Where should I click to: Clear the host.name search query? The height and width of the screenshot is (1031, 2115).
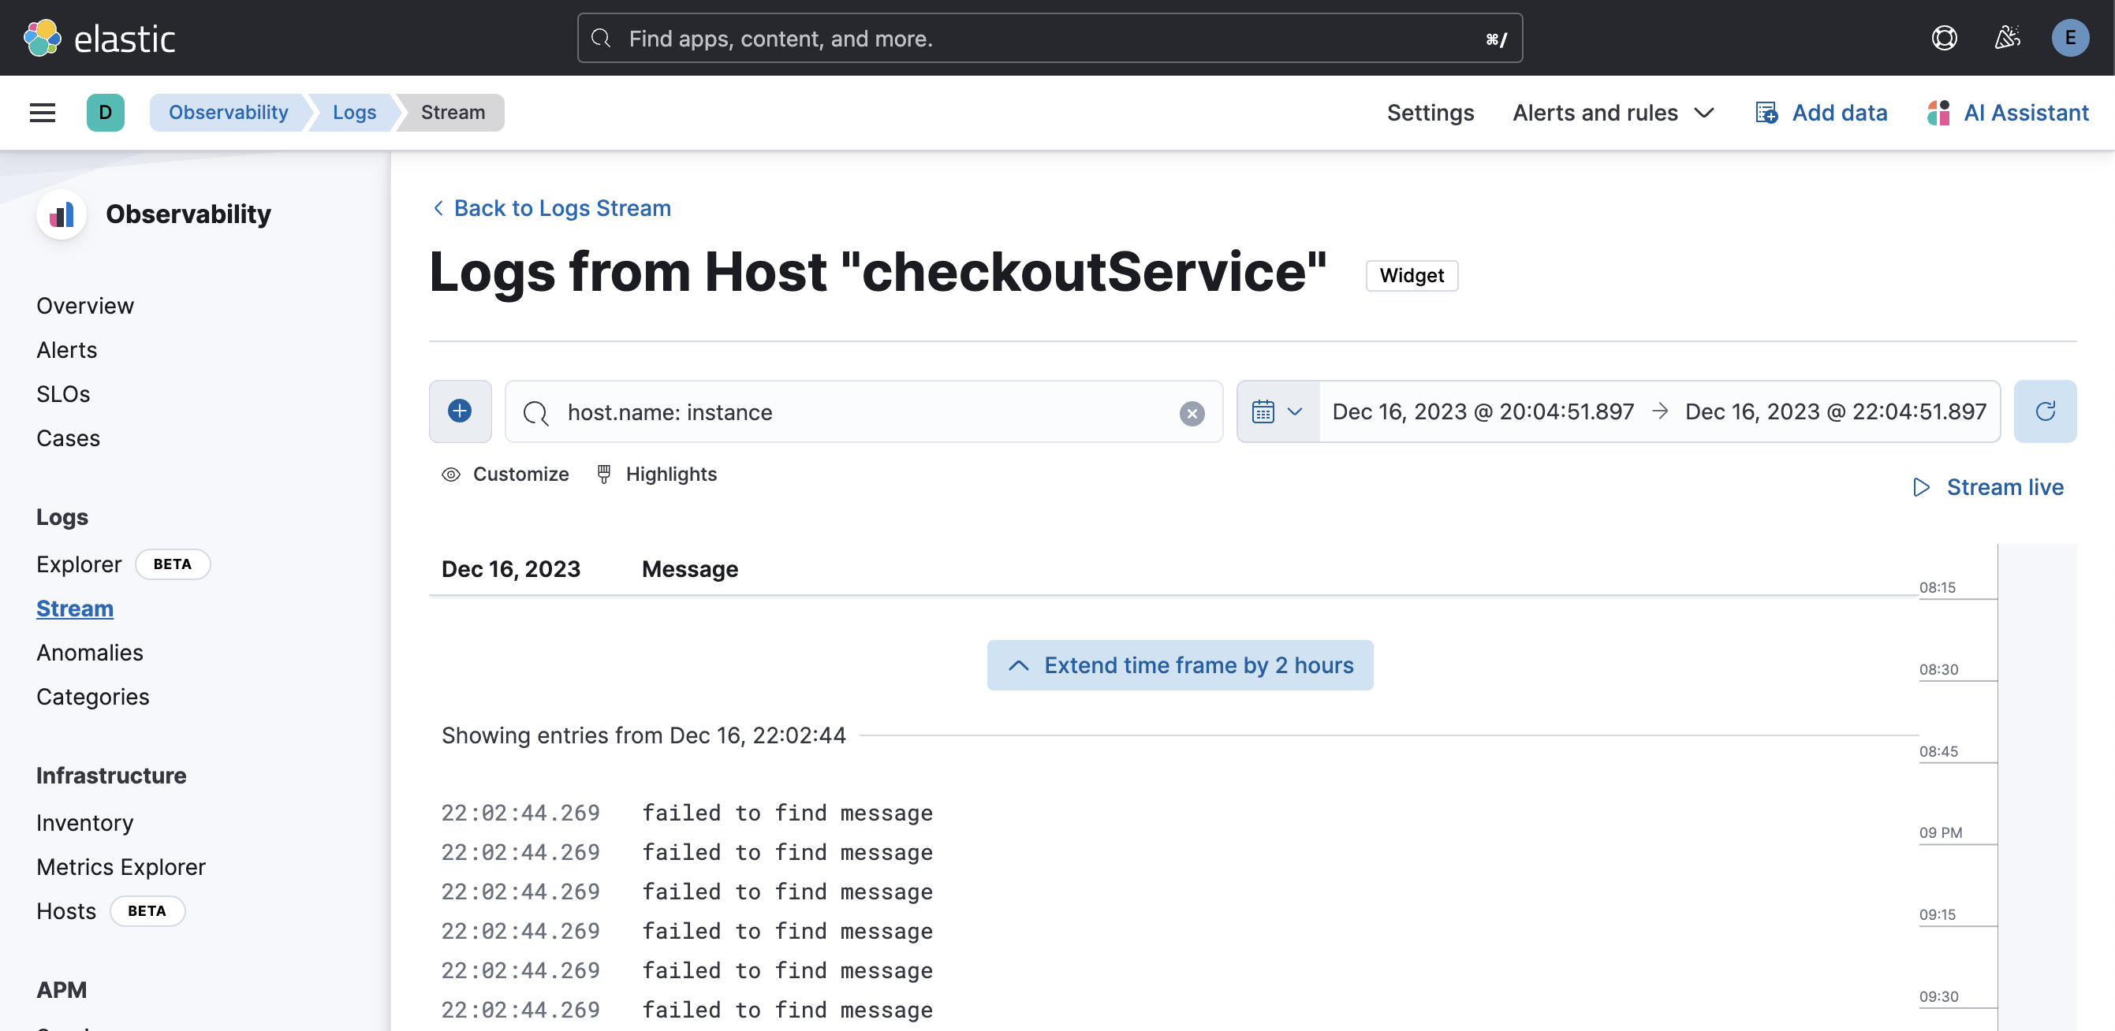(1192, 412)
